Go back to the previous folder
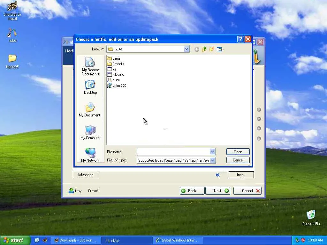Viewport: 327px width, 245px height. pos(197,49)
